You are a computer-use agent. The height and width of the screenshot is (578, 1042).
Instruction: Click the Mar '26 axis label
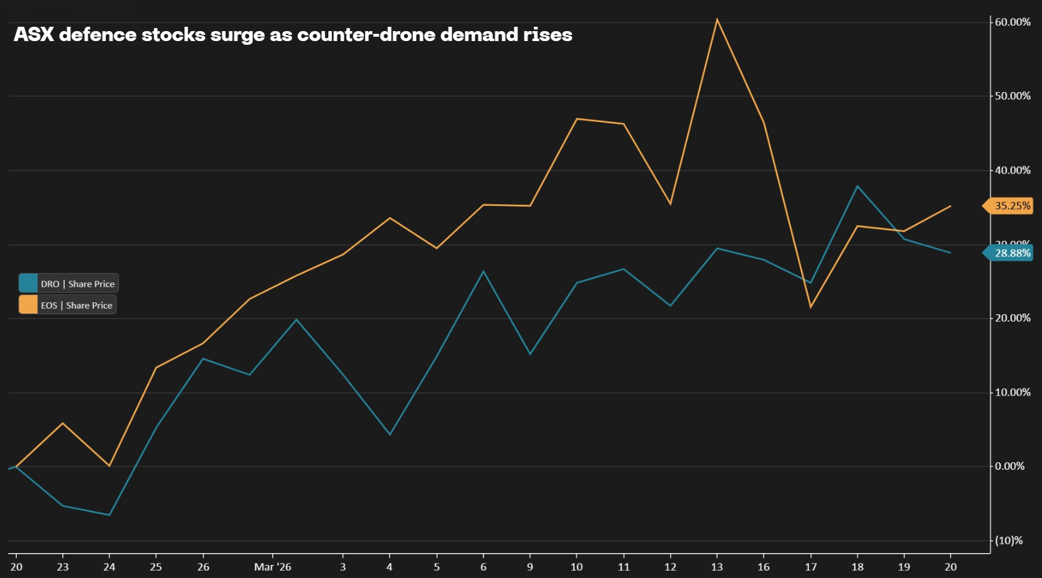(x=272, y=567)
